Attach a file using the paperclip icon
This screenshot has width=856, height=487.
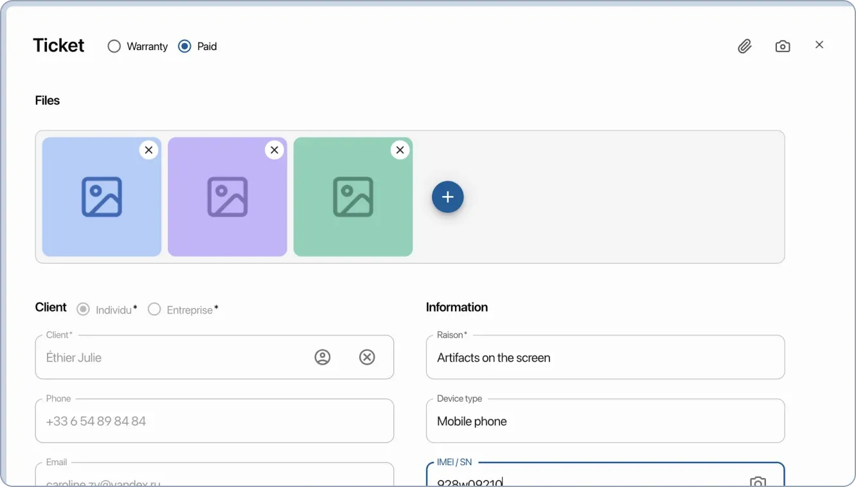click(x=745, y=46)
